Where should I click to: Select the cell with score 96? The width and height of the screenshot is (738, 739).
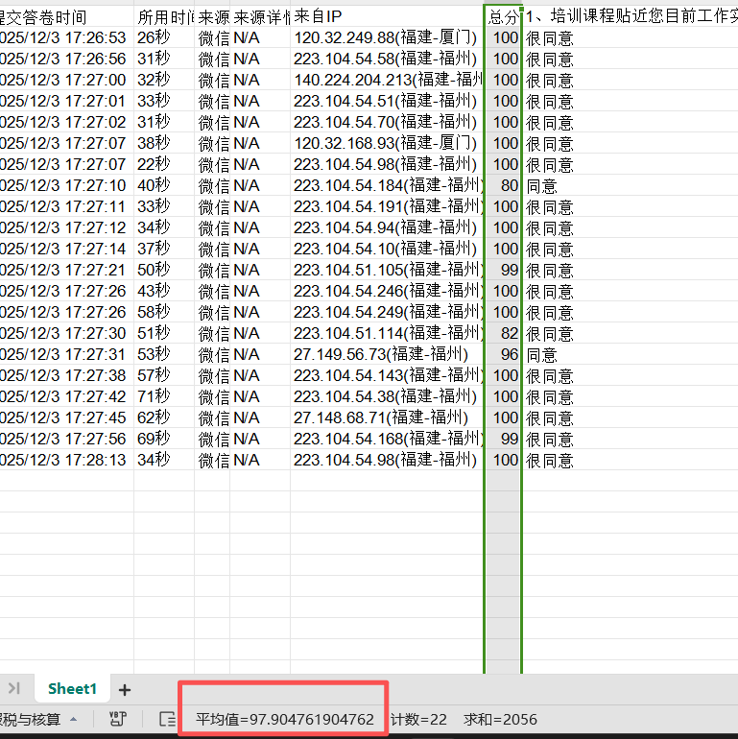click(x=503, y=355)
